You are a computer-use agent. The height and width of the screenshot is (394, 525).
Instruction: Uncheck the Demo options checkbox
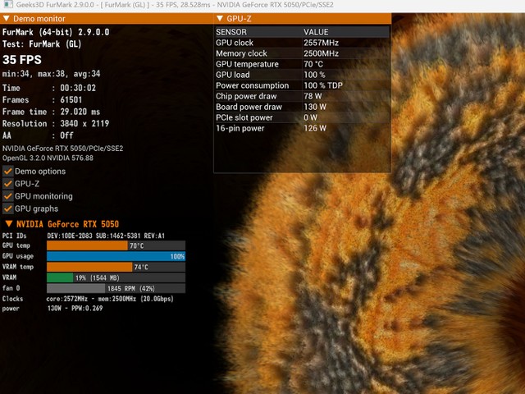(8, 172)
